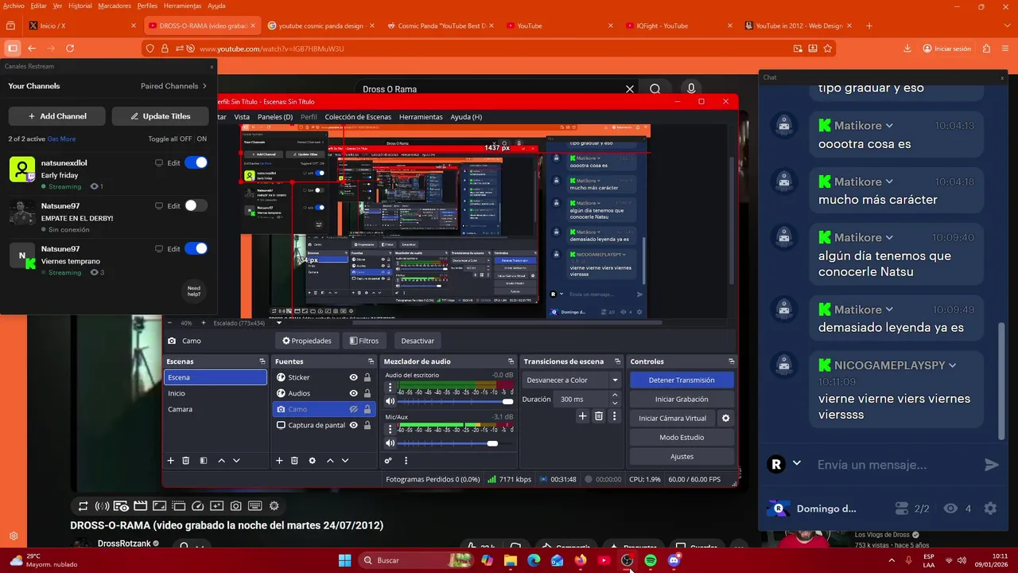
Task: Open Ayuda (H) menu in OBS
Action: click(x=466, y=117)
